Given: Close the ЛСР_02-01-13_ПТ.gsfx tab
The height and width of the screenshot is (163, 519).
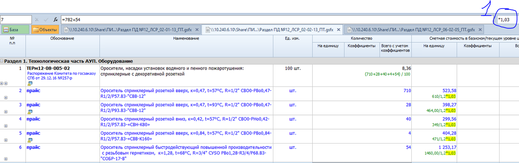Looking at the screenshot, I should tap(197, 30).
